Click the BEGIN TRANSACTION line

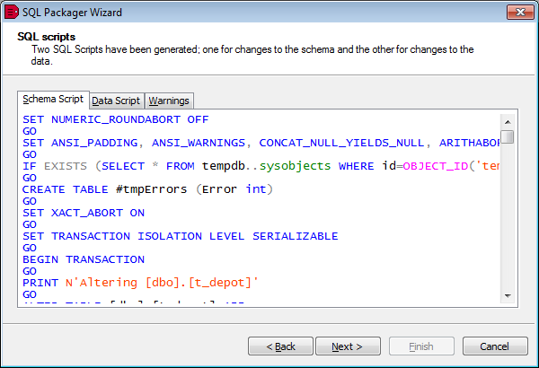(83, 259)
